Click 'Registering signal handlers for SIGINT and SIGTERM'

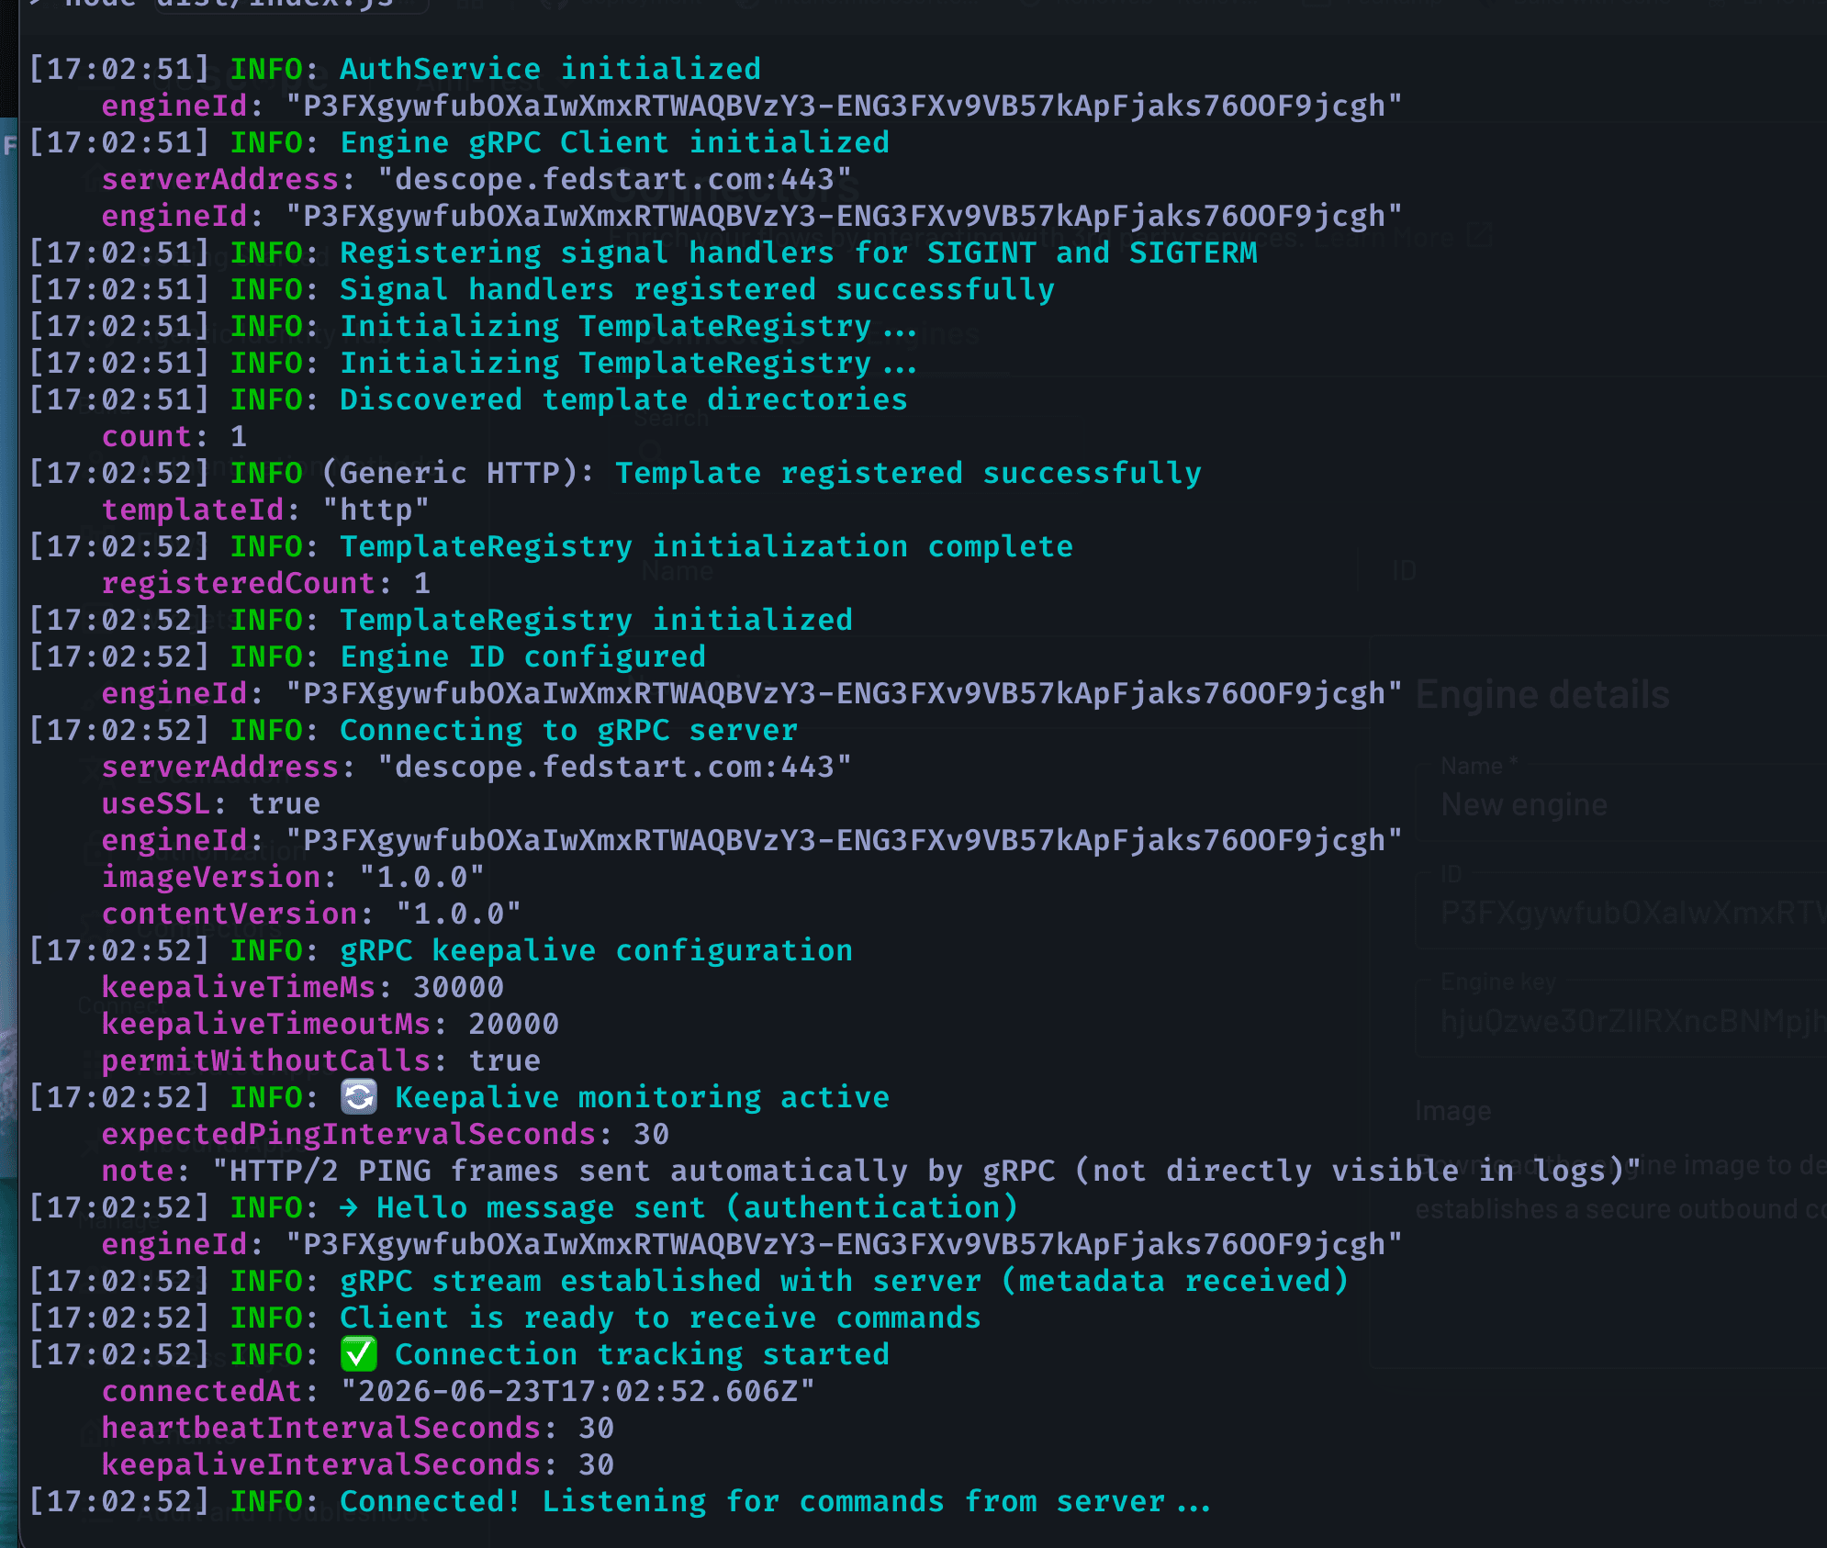point(798,252)
